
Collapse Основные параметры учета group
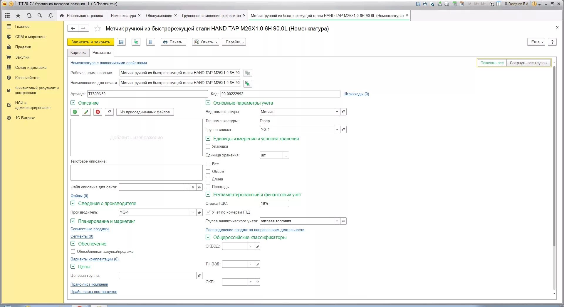click(x=208, y=103)
